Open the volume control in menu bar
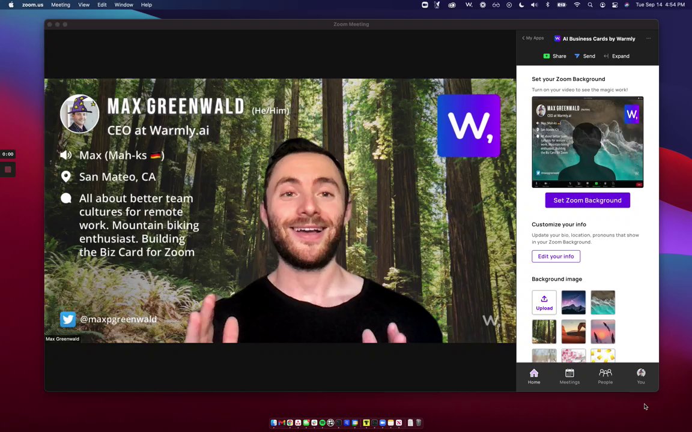Viewport: 692px width, 432px height. (x=534, y=5)
